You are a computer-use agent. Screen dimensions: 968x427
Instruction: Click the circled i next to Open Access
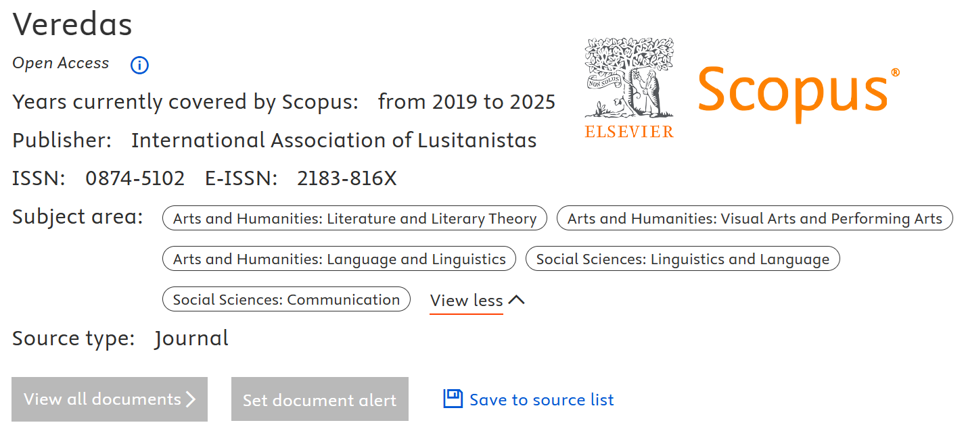click(139, 65)
